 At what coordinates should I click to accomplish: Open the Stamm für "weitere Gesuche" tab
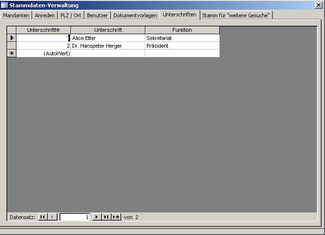[x=236, y=15]
